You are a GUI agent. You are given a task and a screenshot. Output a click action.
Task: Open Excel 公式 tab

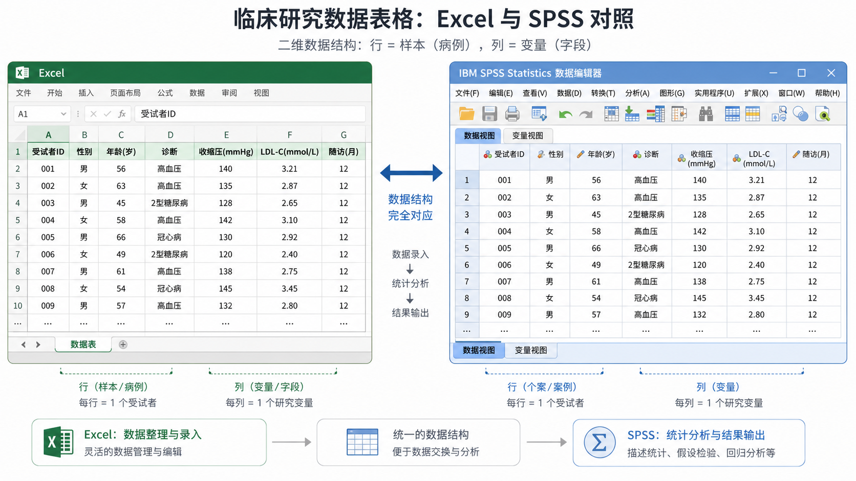(x=165, y=93)
